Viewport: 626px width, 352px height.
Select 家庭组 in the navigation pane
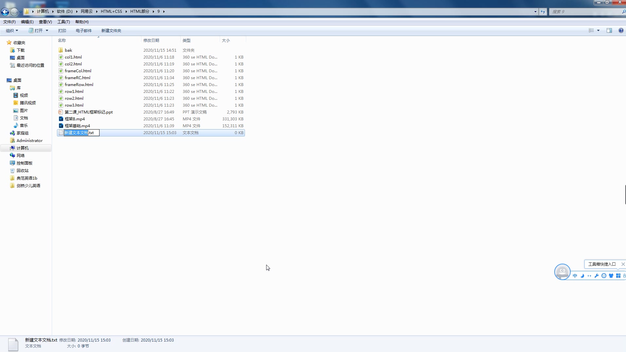tap(23, 133)
